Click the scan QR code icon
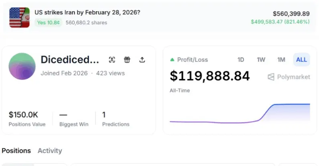Screen dimensions: 319x166 112,60
